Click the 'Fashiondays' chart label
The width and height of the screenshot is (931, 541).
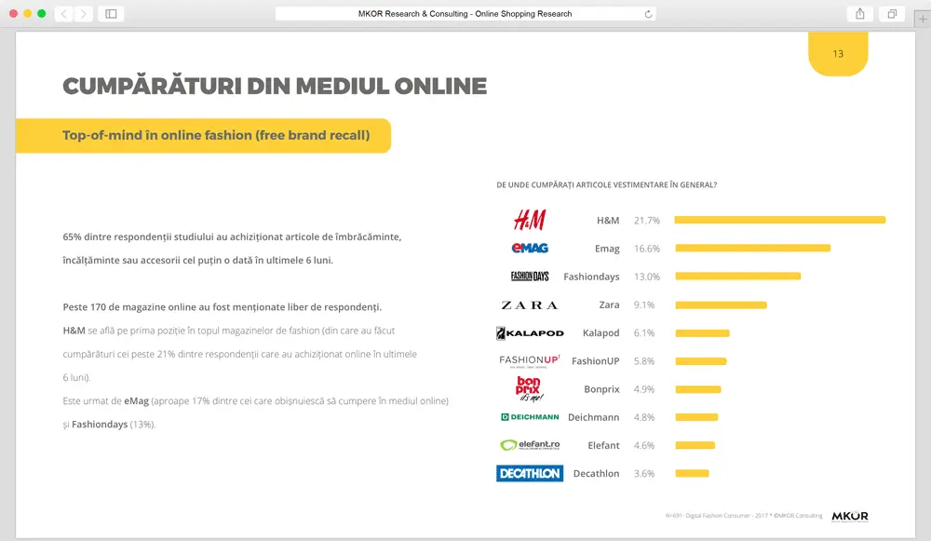click(x=591, y=277)
